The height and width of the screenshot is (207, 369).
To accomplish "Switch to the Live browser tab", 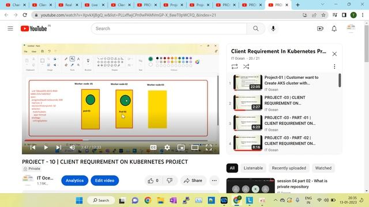I will coord(95,5).
